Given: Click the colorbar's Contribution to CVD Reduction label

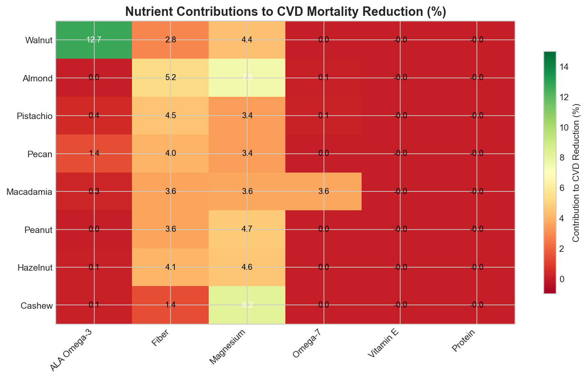Looking at the screenshot, I should click(x=577, y=172).
